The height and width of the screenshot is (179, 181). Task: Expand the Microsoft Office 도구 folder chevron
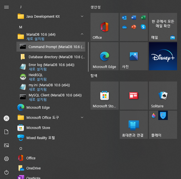82,117
